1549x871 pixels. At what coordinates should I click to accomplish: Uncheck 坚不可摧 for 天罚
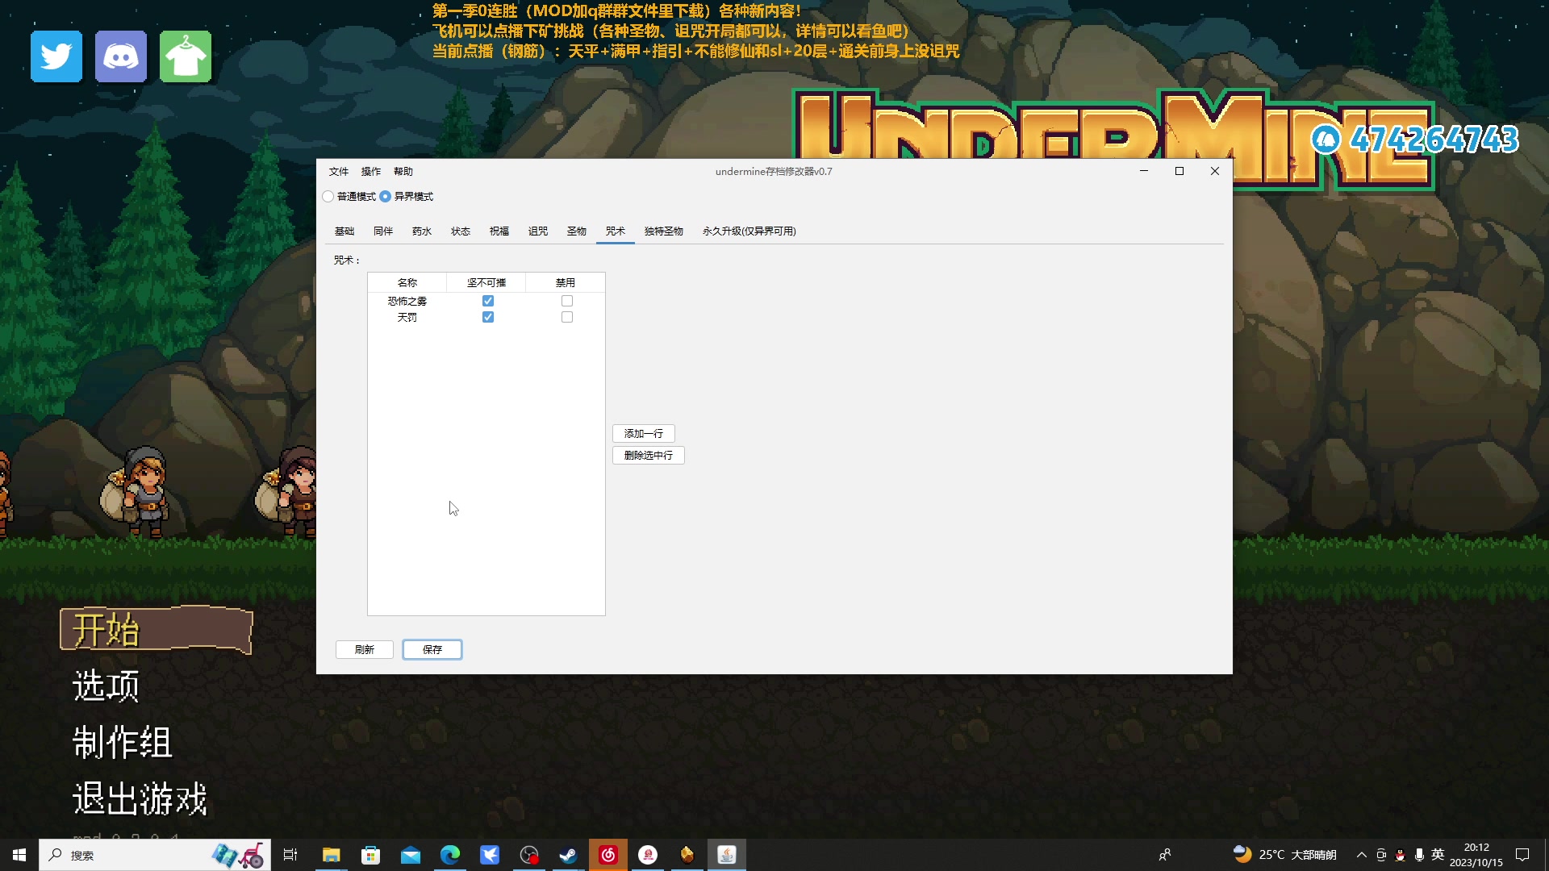point(488,317)
